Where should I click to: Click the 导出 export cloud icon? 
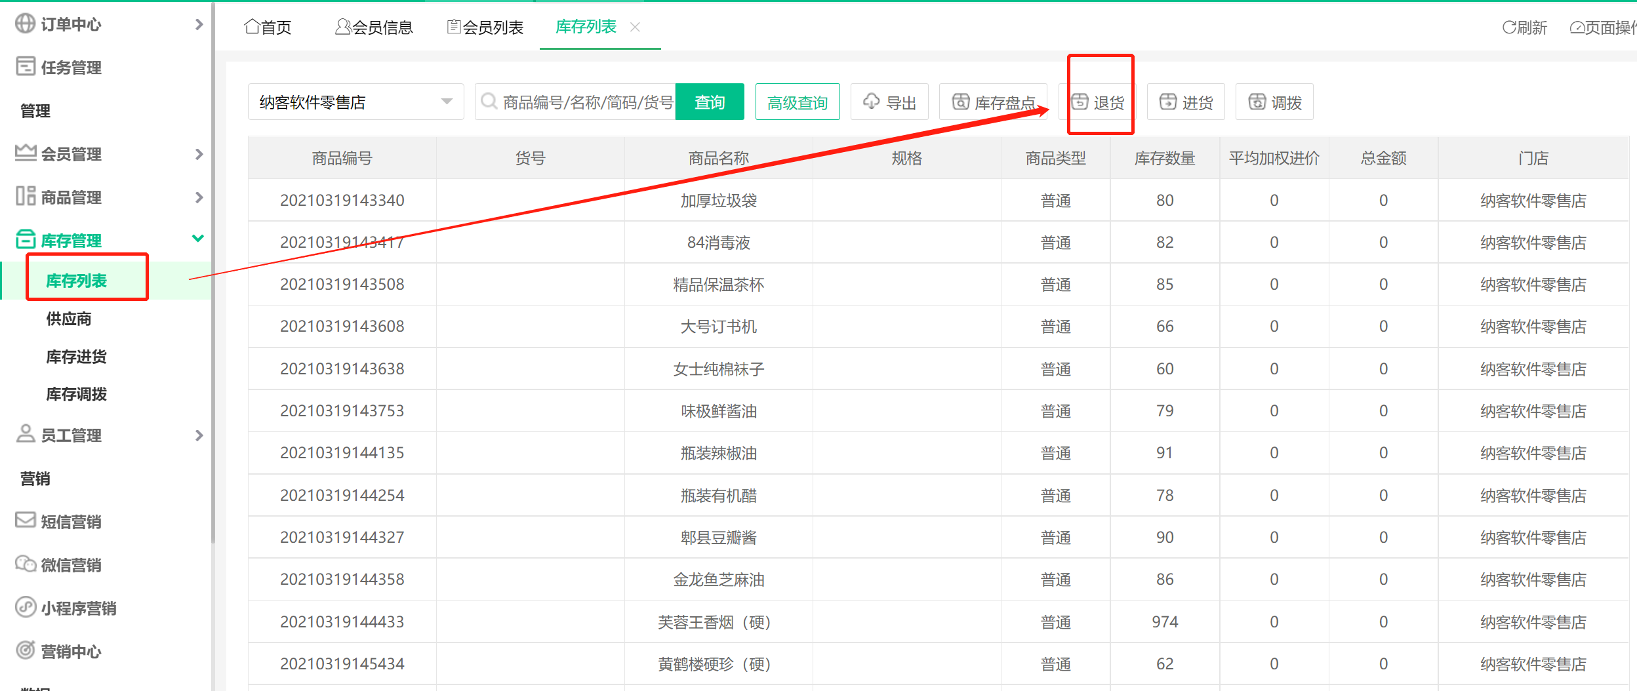point(871,101)
